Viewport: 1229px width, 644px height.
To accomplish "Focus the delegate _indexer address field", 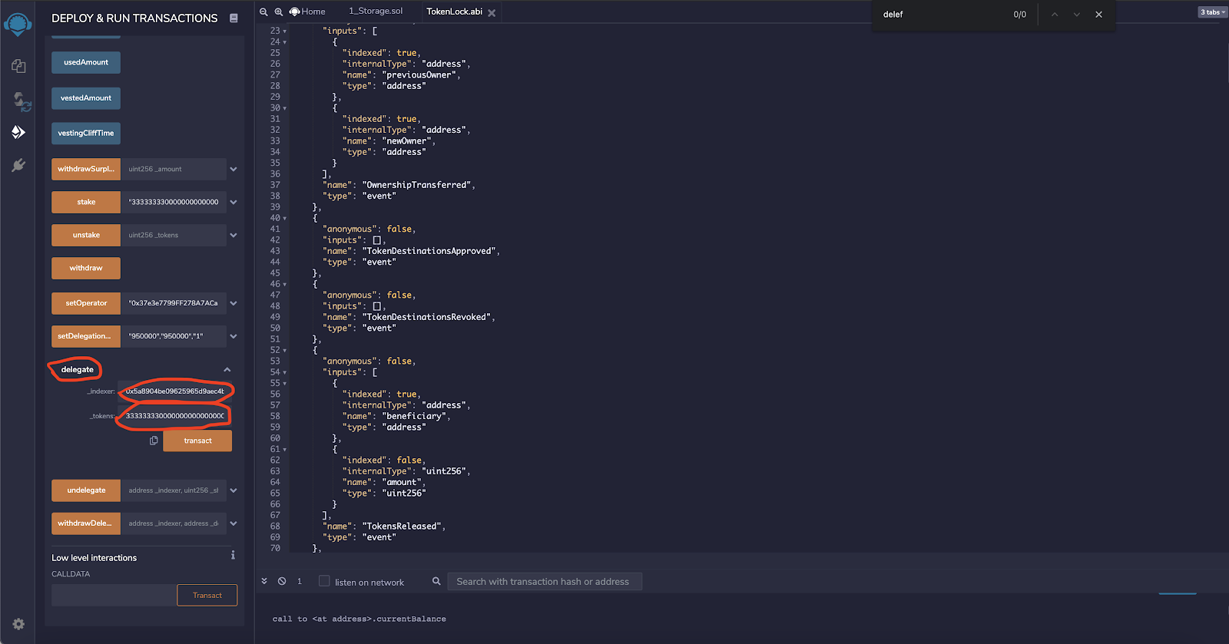I will 174,391.
